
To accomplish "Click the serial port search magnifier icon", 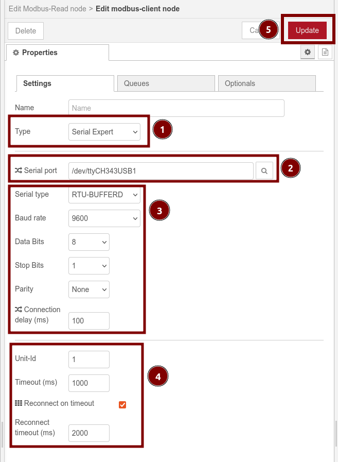I will tap(264, 170).
